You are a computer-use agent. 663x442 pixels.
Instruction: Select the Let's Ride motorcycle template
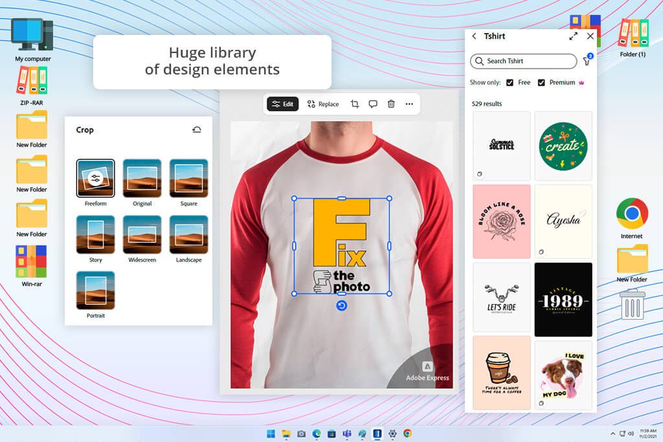click(x=502, y=298)
